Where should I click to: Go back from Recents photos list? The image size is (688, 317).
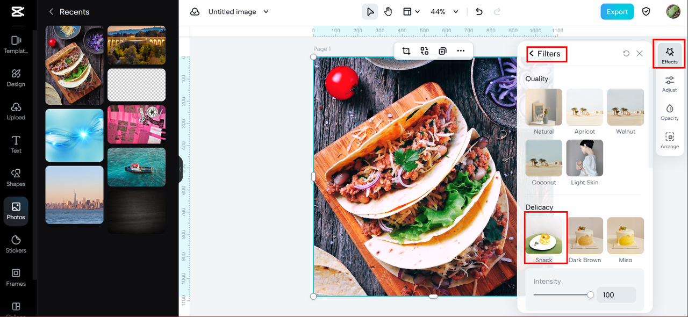[52, 12]
